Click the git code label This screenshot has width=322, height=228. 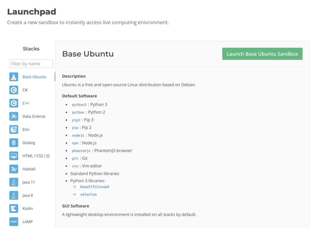pyautogui.click(x=75, y=159)
